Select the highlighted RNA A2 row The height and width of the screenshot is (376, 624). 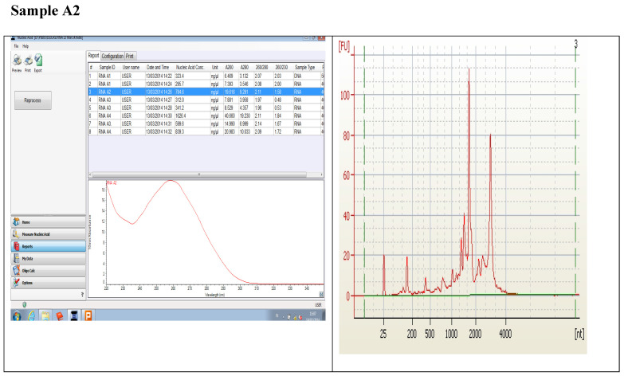[x=206, y=92]
